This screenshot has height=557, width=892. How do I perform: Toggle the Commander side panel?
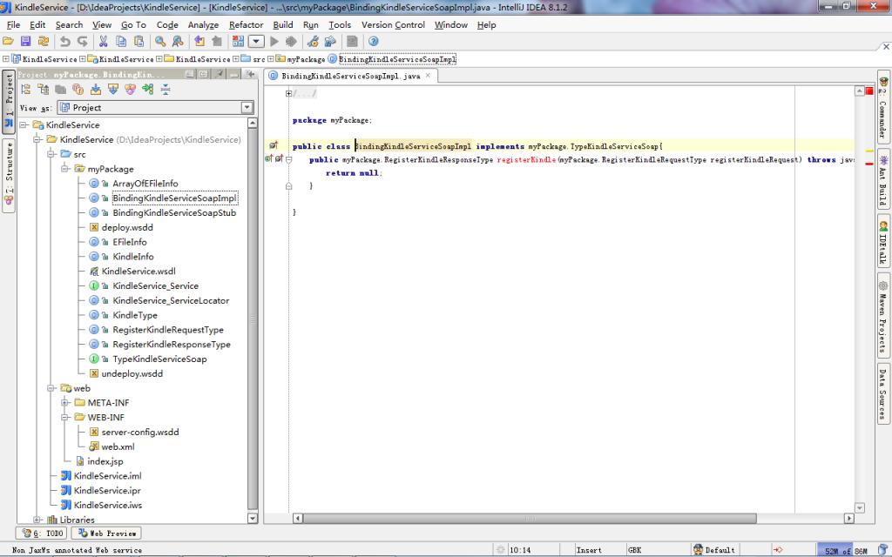pyautogui.click(x=883, y=107)
